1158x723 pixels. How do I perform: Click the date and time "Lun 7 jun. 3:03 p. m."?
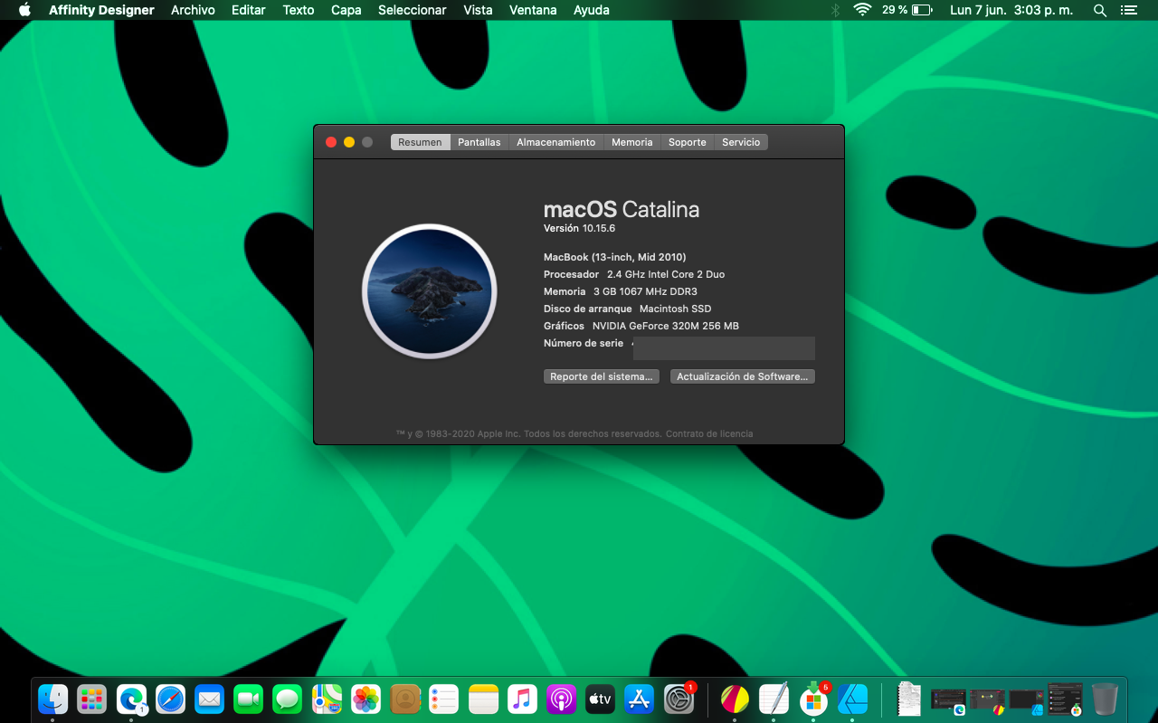coord(1010,10)
